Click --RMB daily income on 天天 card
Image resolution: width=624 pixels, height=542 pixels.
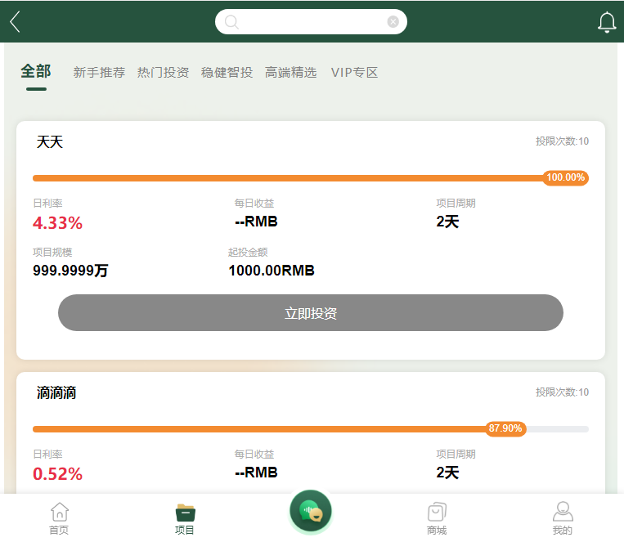[256, 222]
